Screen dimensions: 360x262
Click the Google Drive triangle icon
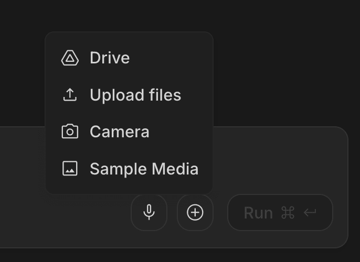tap(70, 58)
